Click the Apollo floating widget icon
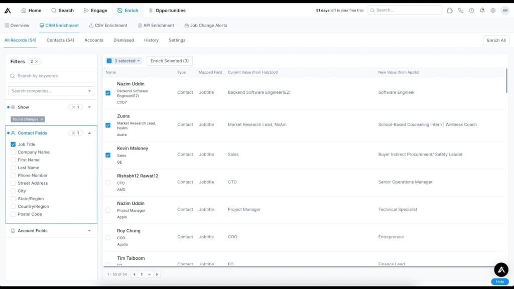This screenshot has width=514, height=289. (x=501, y=269)
